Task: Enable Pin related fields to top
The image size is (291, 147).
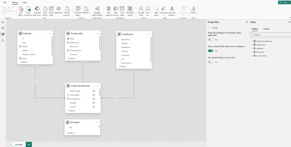Action: pos(211,62)
